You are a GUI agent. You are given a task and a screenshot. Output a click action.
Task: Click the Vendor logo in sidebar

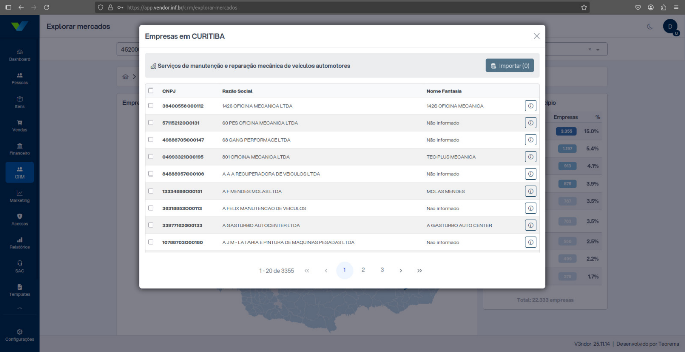(19, 26)
